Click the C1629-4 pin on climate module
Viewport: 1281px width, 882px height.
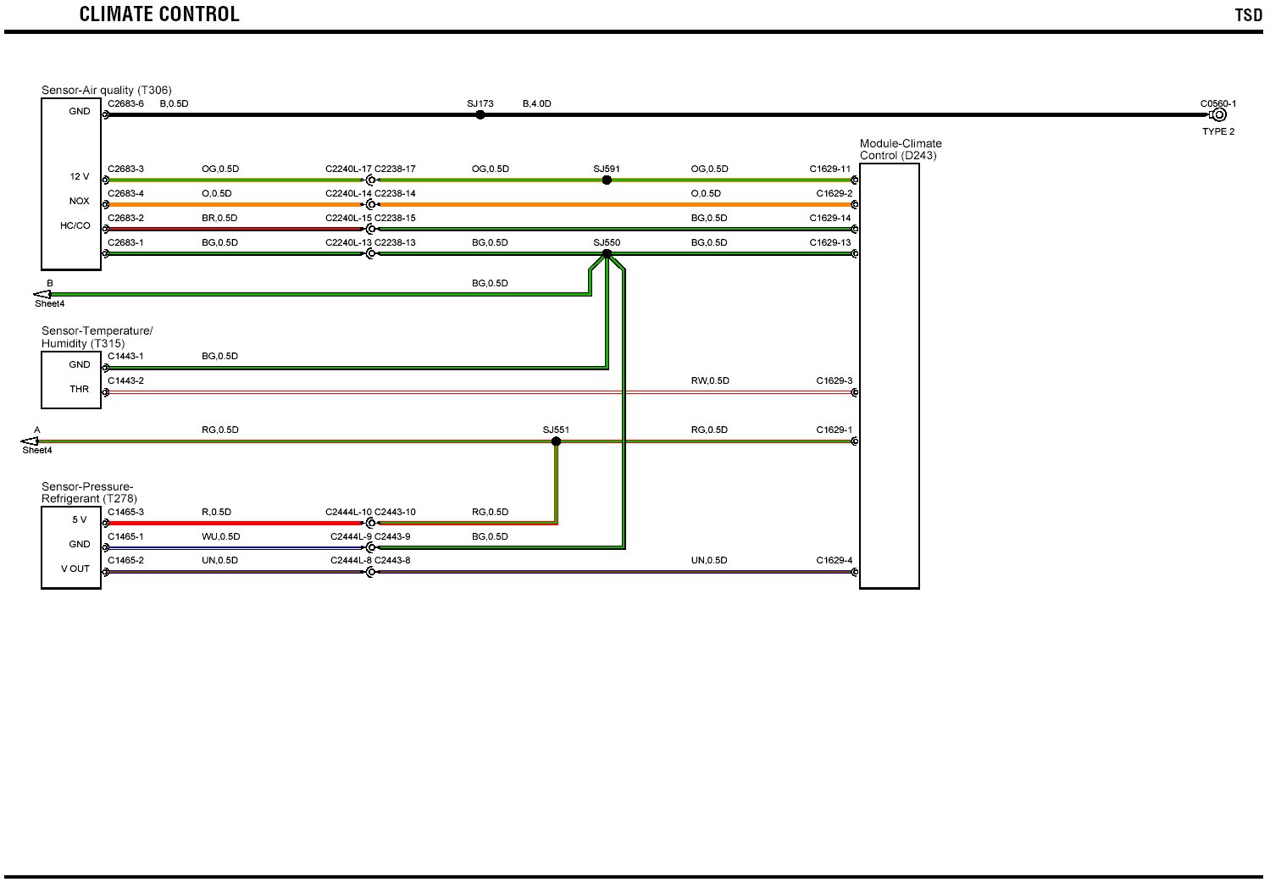854,573
